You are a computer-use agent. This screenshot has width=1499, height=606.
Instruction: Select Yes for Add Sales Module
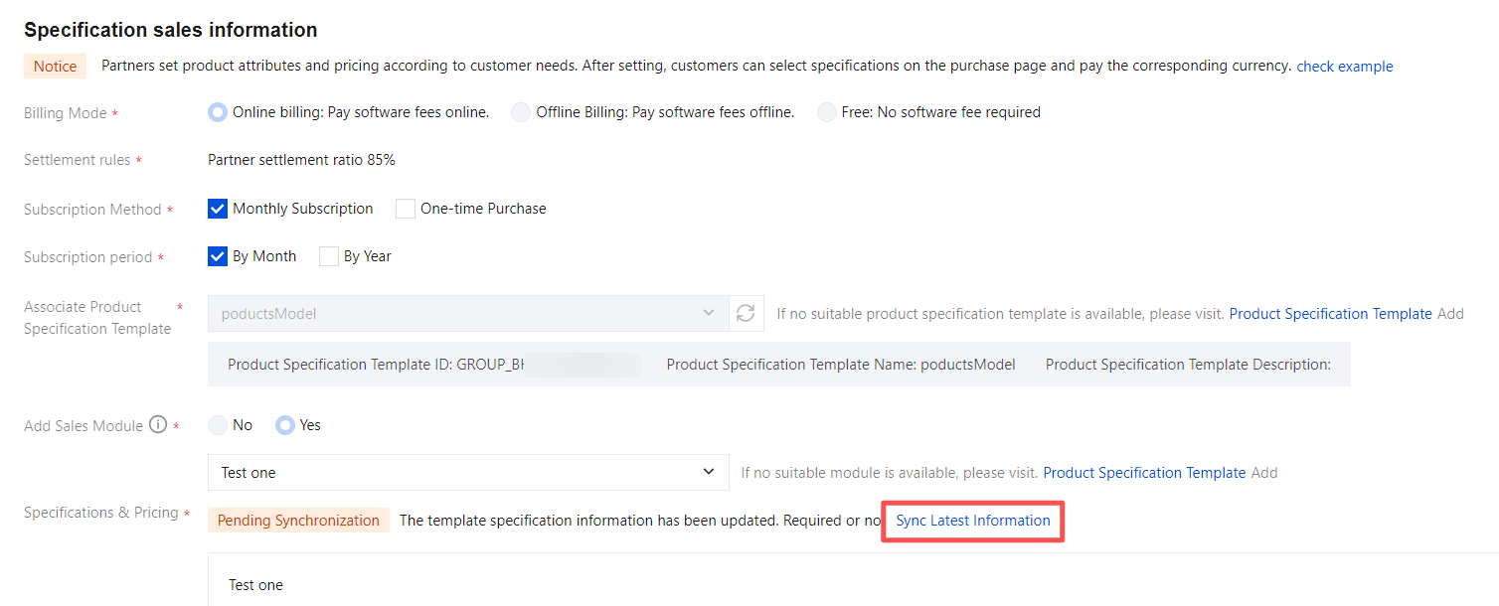(285, 425)
